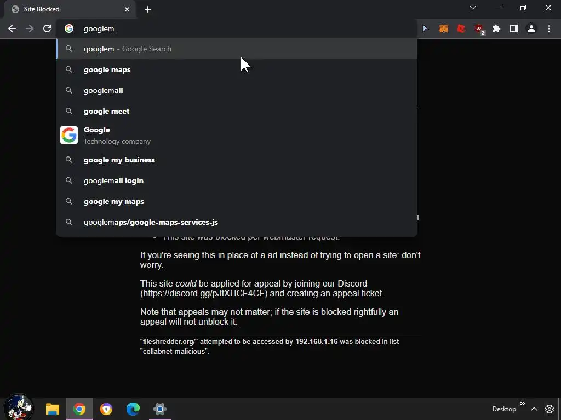Image resolution: width=561 pixels, height=420 pixels.
Task: Go back to the previous page
Action: point(12,28)
